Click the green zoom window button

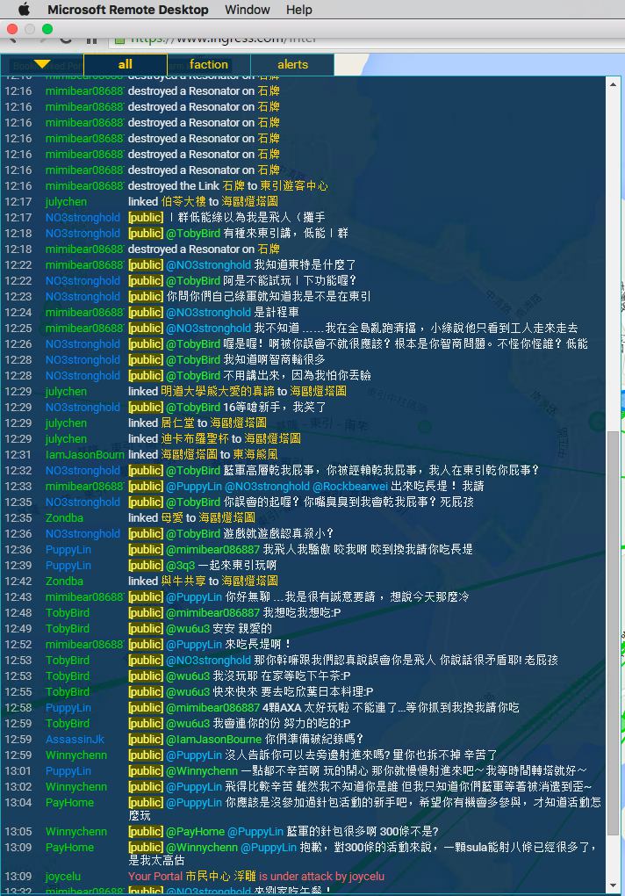(x=47, y=29)
